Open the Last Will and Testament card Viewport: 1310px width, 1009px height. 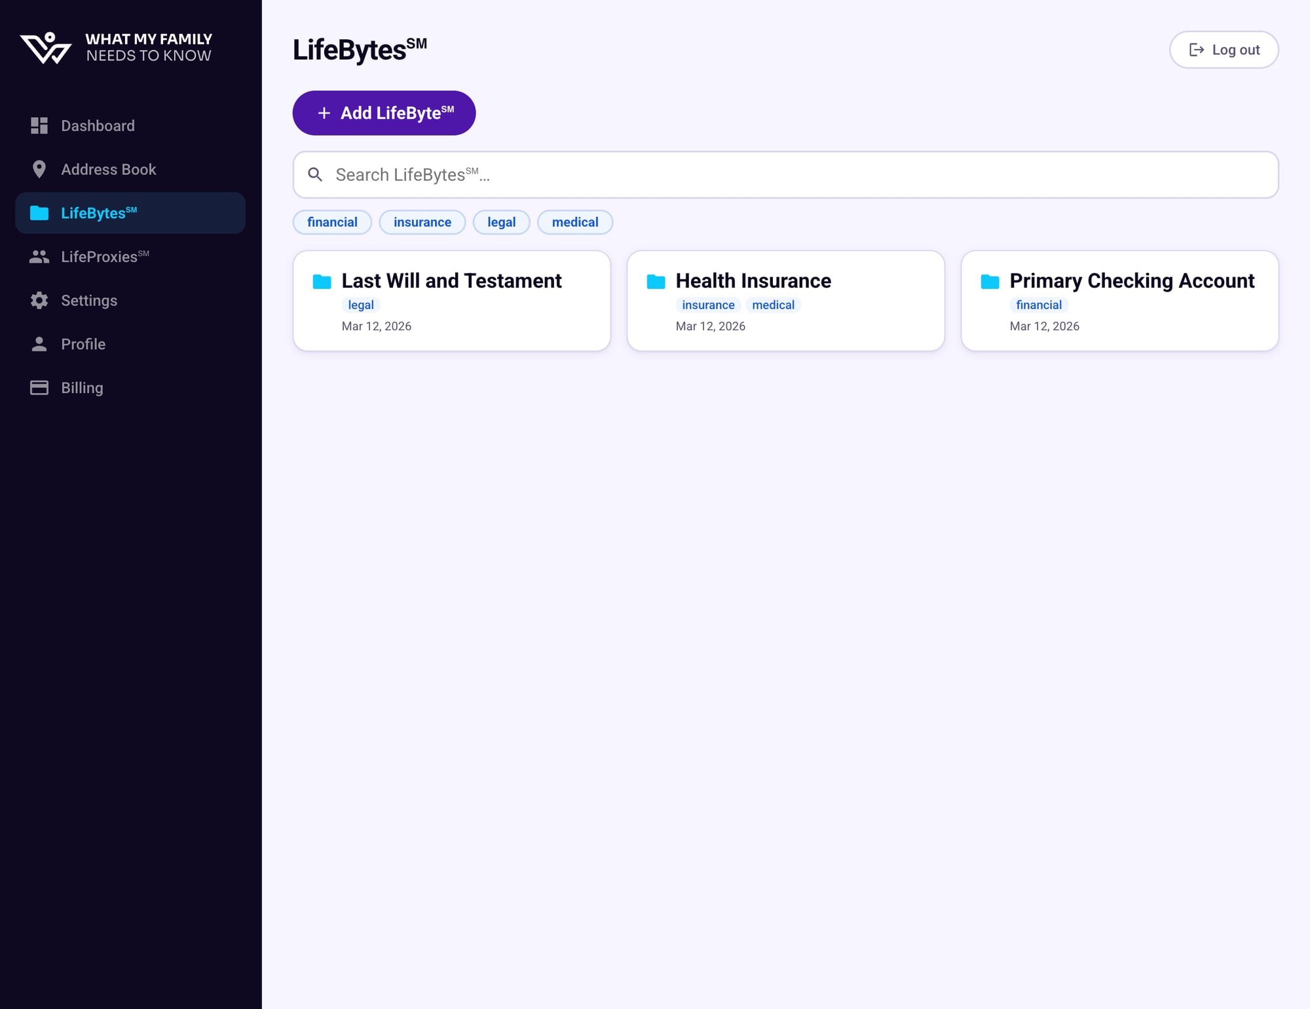[x=451, y=300]
